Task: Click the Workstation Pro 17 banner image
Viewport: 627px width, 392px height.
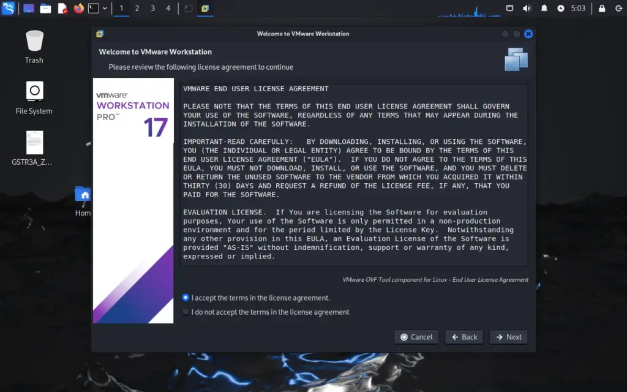Action: (x=133, y=200)
